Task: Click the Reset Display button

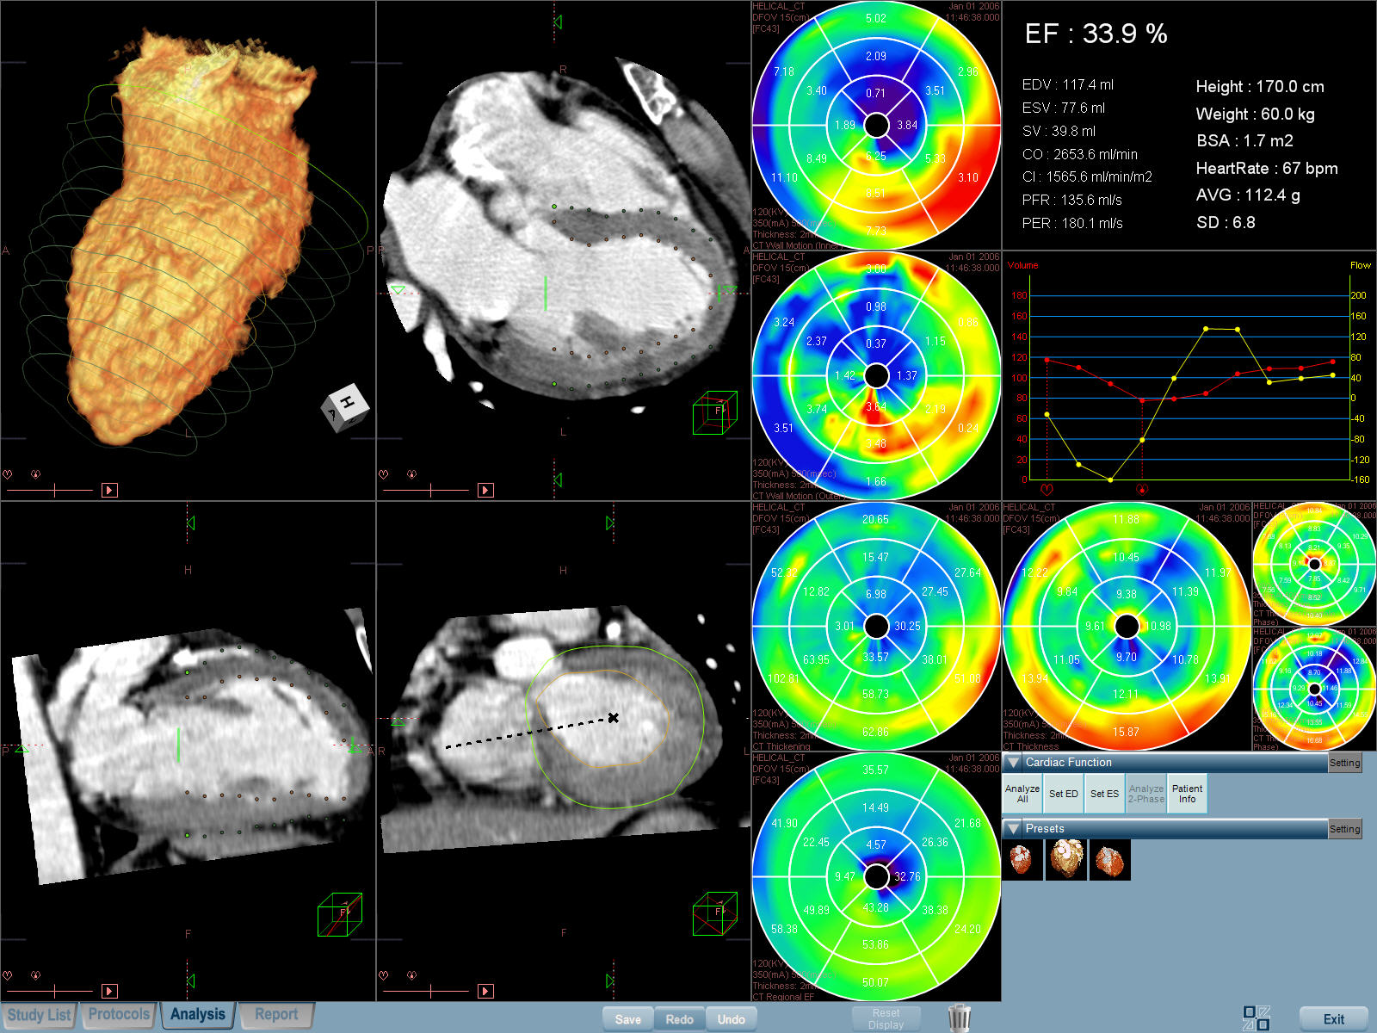Action: click(x=886, y=1018)
